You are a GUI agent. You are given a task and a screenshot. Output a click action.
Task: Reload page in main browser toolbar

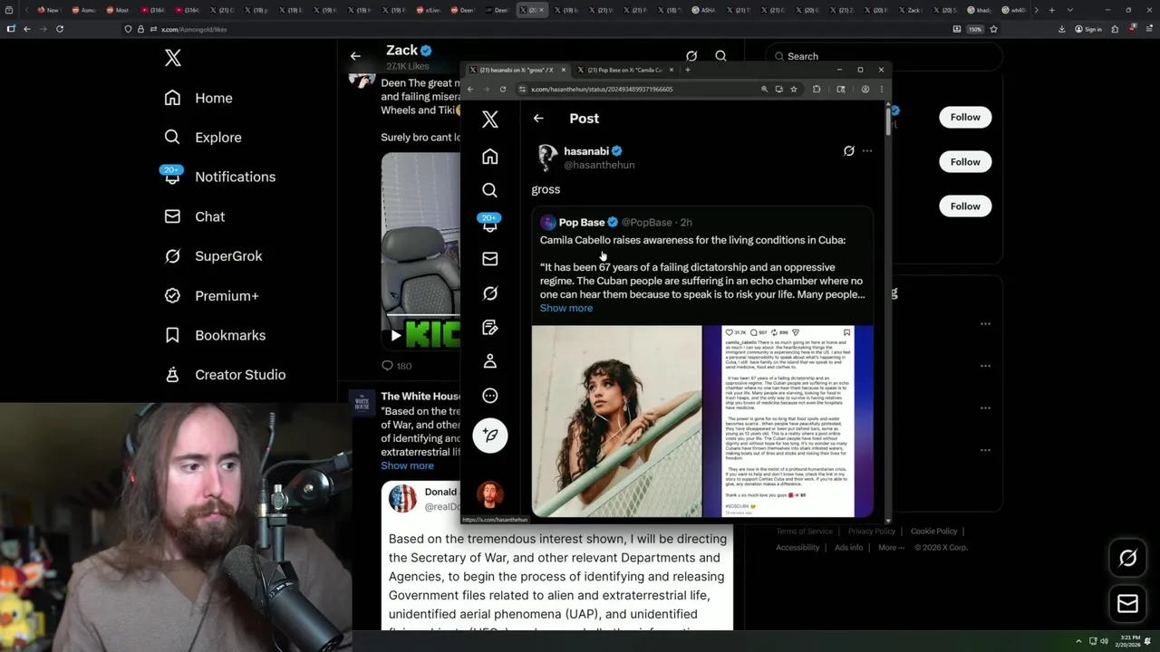click(x=60, y=29)
